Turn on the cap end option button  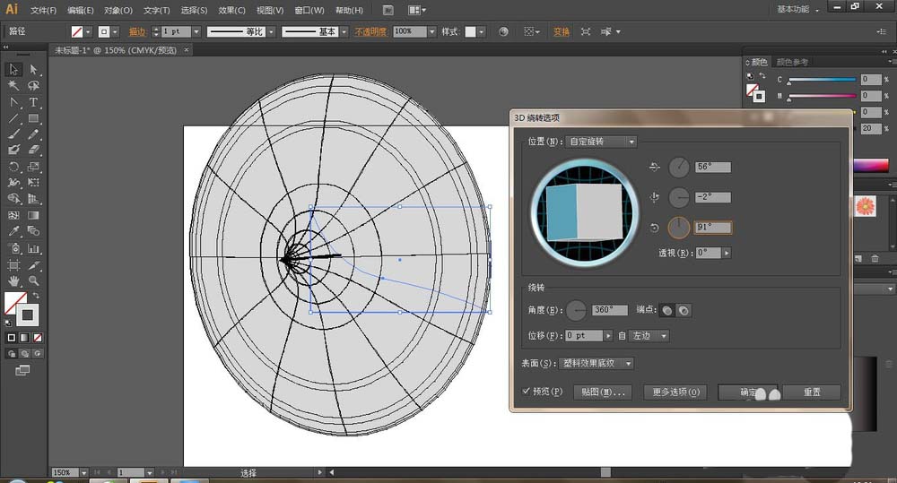[x=667, y=310]
